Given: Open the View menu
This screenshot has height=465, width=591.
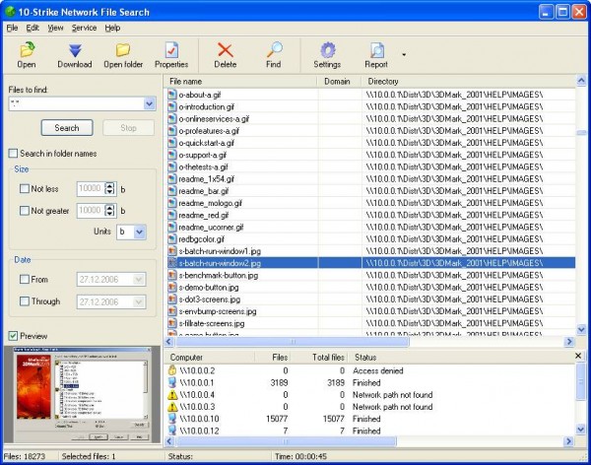Looking at the screenshot, I should (56, 28).
